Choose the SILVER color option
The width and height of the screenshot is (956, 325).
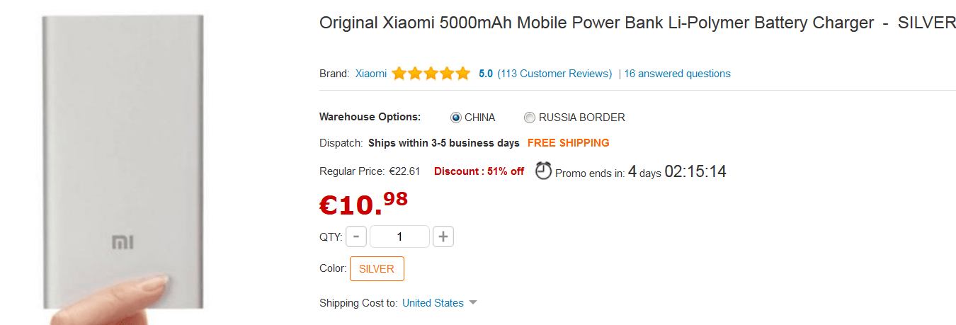(x=377, y=269)
